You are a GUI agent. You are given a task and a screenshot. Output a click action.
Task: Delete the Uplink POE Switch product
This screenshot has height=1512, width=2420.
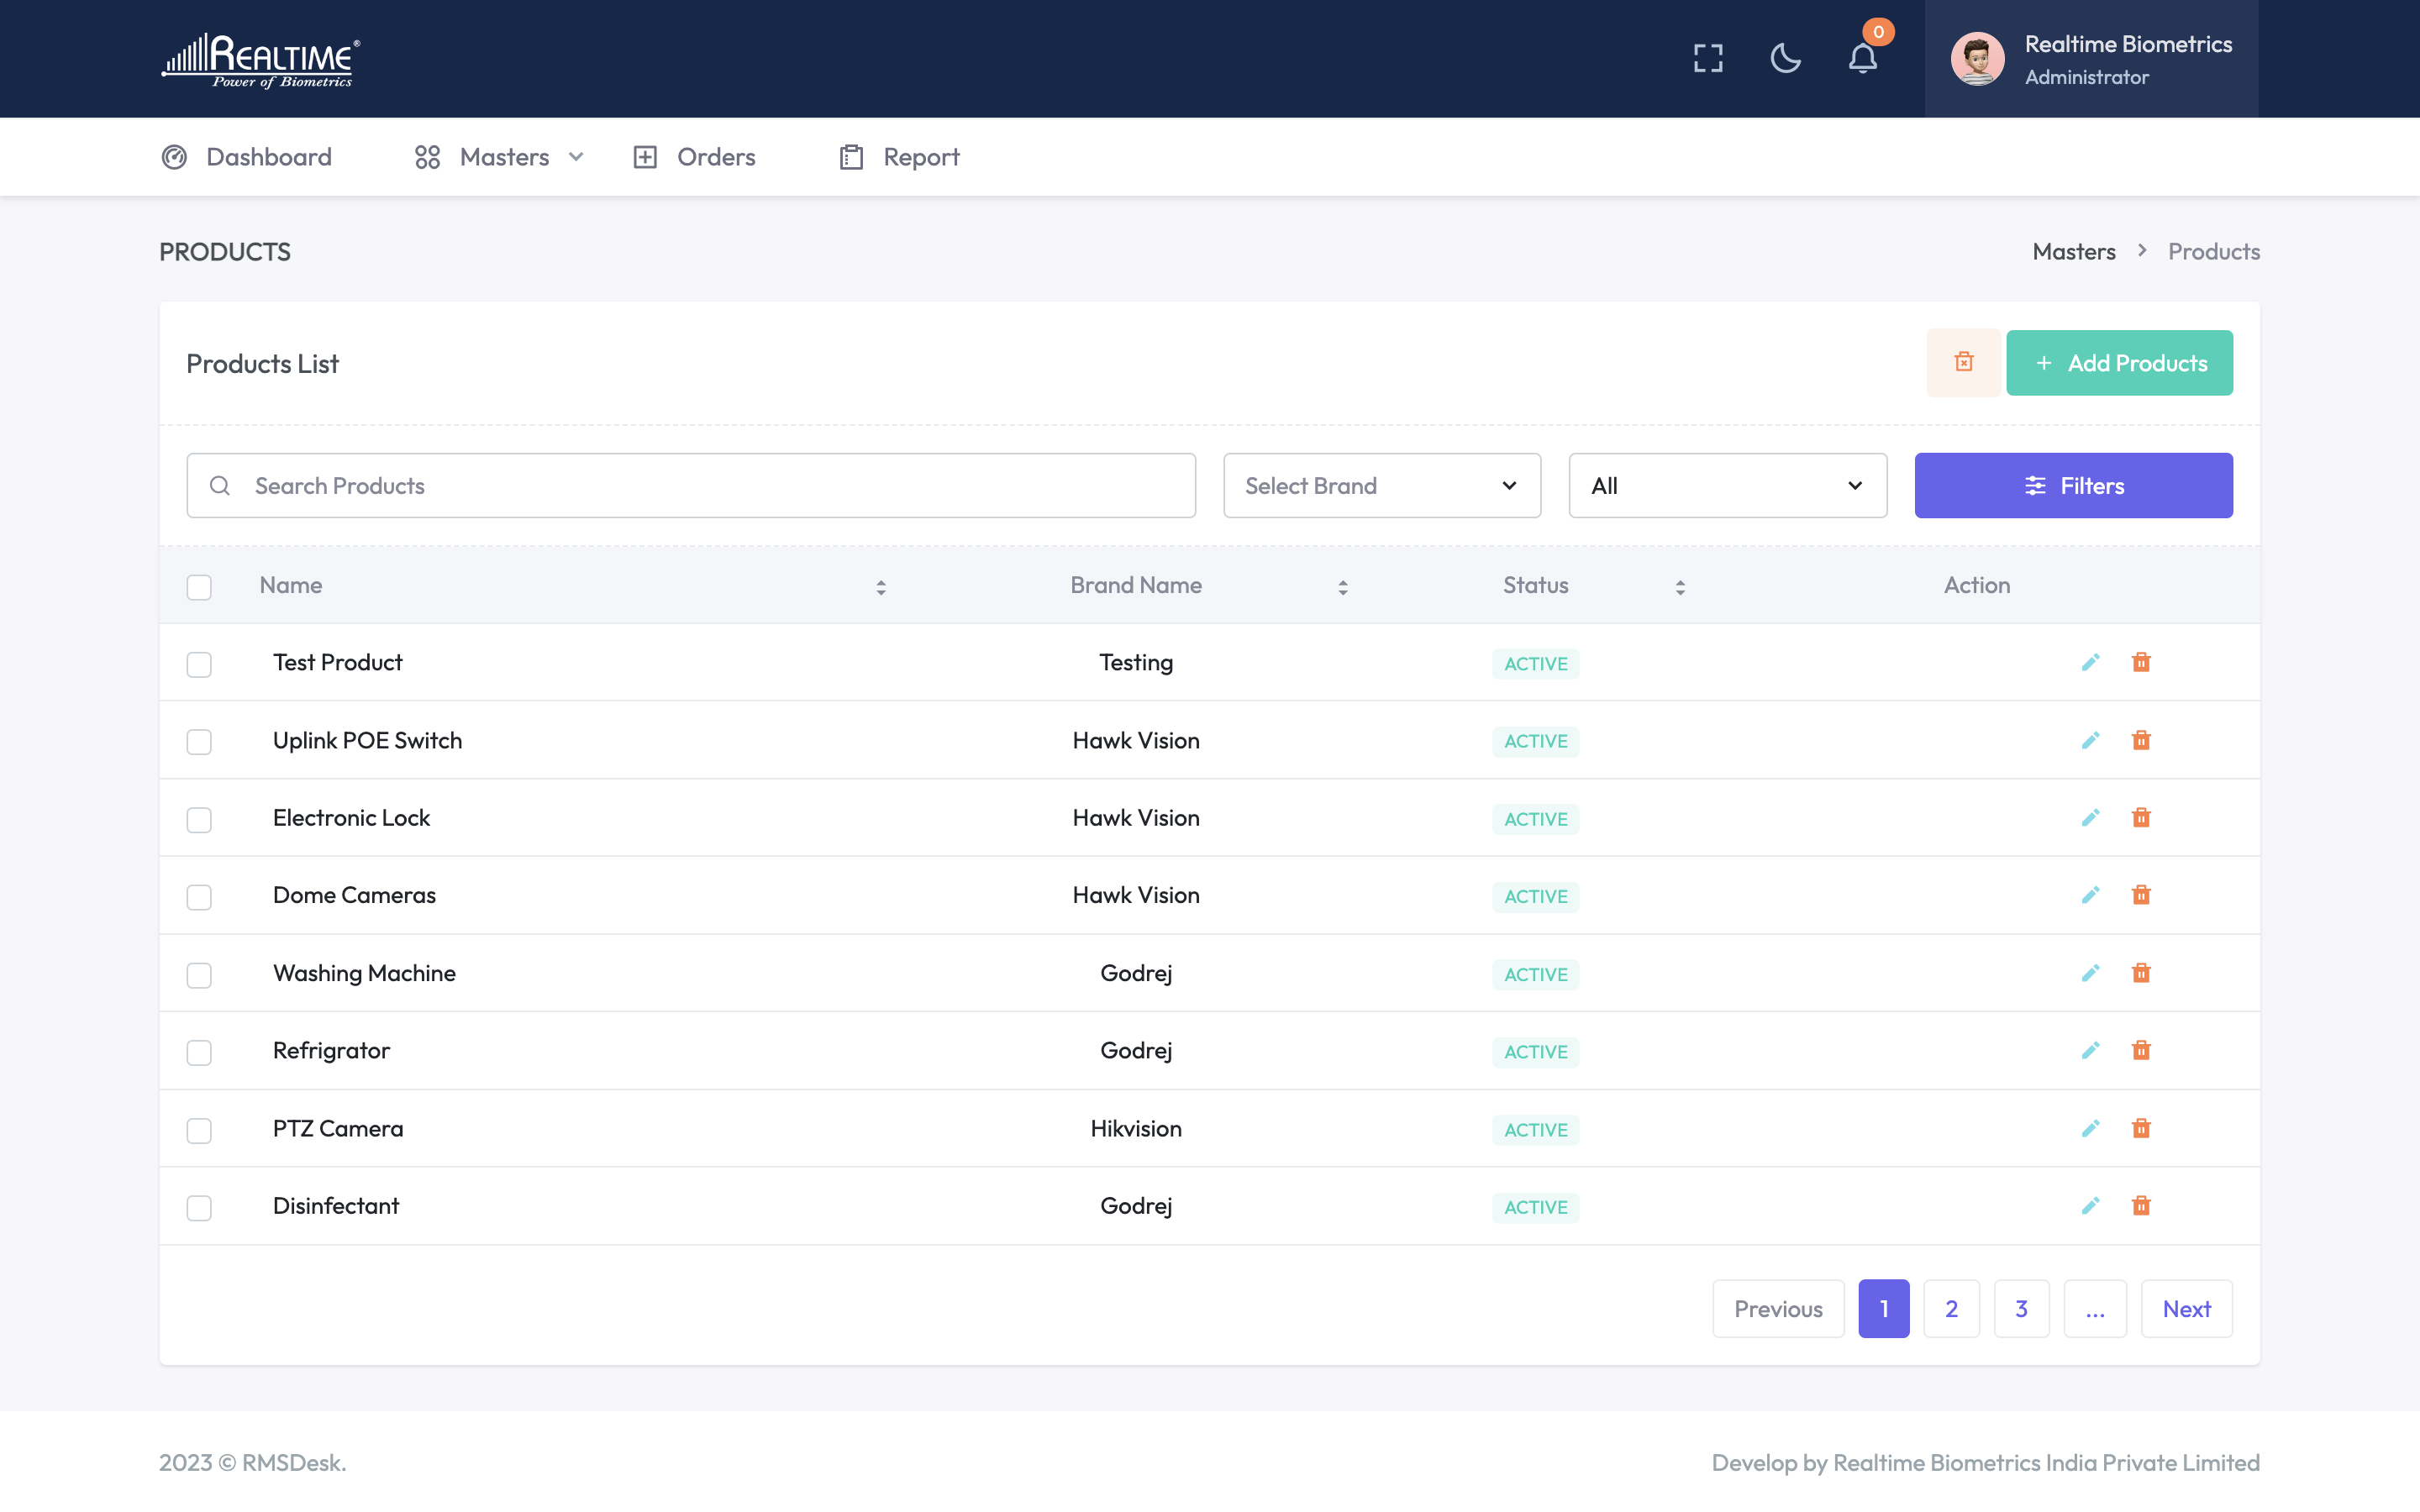[2141, 740]
